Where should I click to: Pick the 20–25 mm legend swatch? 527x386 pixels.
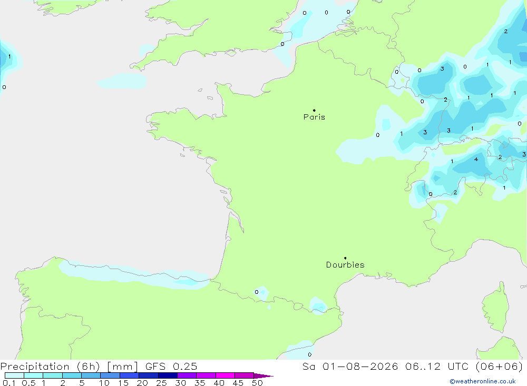click(149, 375)
